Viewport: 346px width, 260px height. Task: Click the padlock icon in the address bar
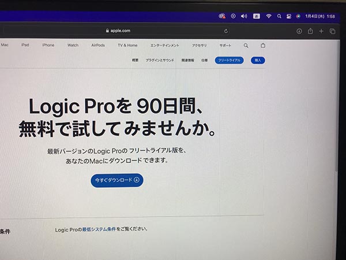[x=107, y=31]
